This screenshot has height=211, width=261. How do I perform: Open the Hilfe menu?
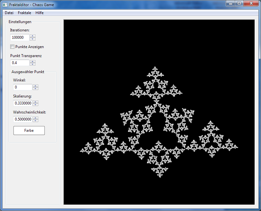39,13
